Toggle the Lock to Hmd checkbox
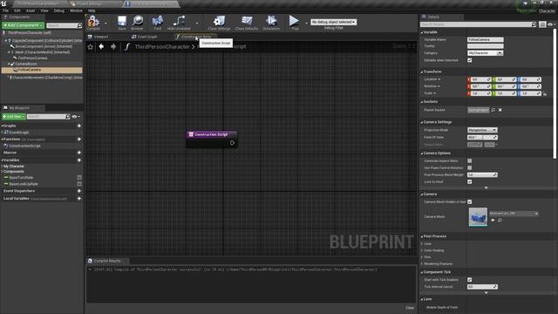 point(469,181)
